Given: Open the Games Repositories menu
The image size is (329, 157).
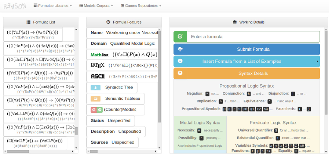Looking at the screenshot, I should pos(141,6).
